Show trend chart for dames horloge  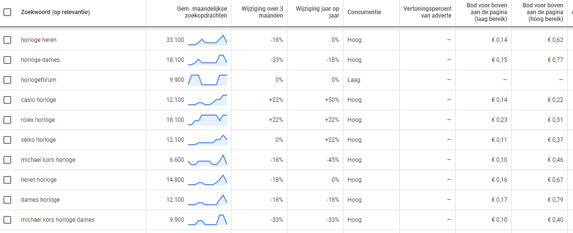208,200
